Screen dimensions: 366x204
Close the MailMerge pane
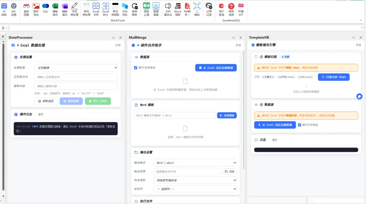[x=241, y=38]
